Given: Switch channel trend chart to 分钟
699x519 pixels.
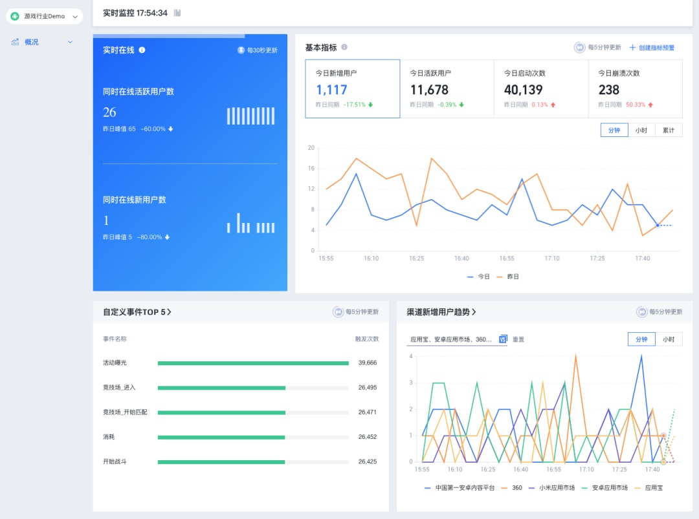Looking at the screenshot, I should click(x=641, y=339).
